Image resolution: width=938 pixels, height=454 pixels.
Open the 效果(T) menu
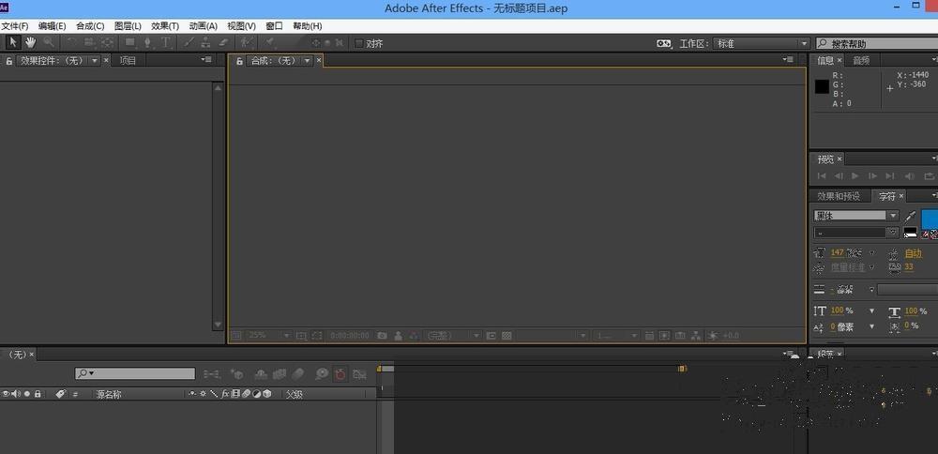(x=165, y=26)
